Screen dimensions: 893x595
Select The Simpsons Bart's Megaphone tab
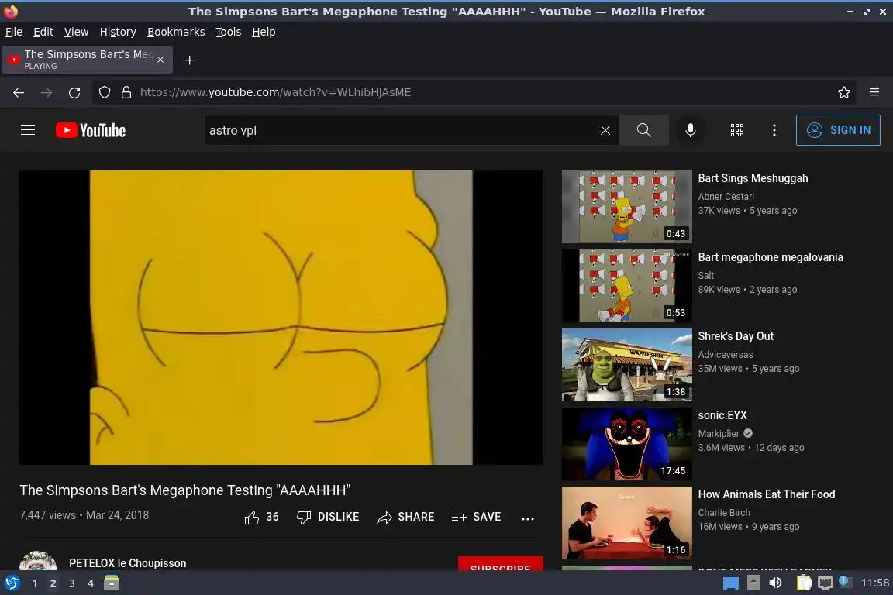tap(87, 60)
